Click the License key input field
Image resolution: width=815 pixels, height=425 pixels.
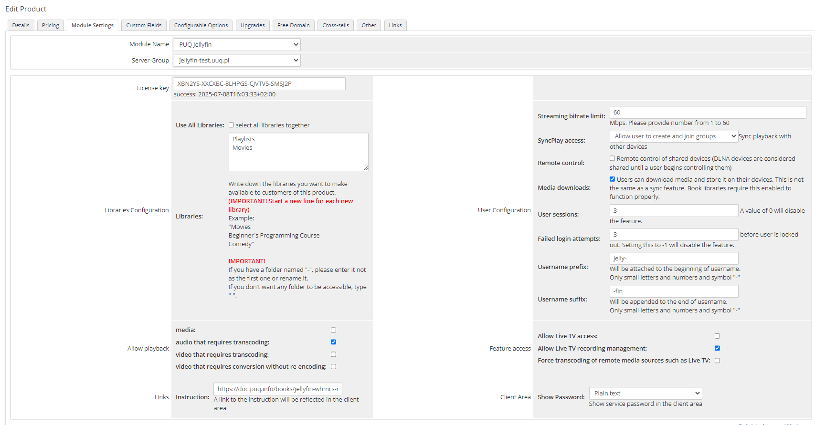259,83
